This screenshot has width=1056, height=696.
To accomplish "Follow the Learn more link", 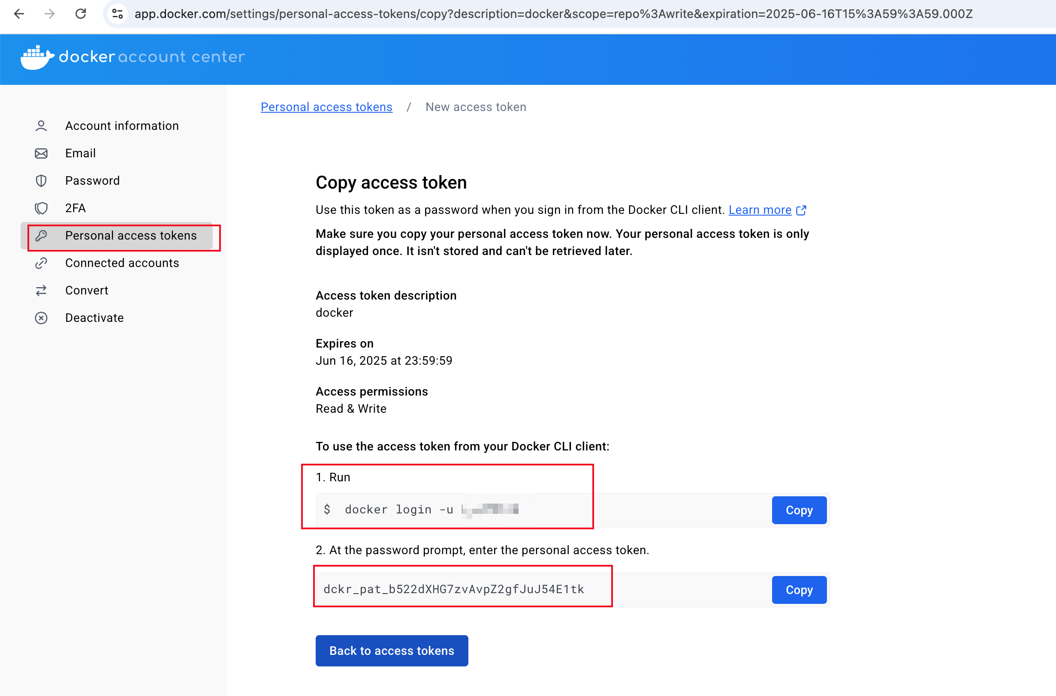I will coord(760,210).
